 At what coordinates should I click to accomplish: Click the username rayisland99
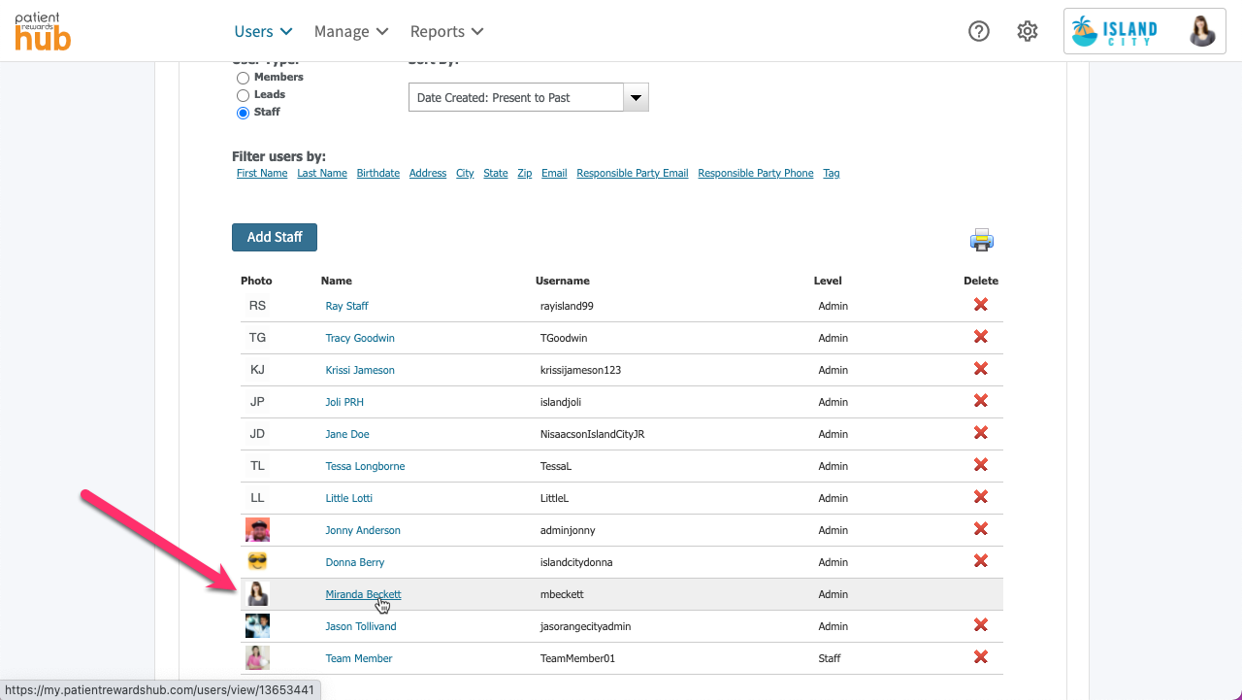(x=567, y=306)
